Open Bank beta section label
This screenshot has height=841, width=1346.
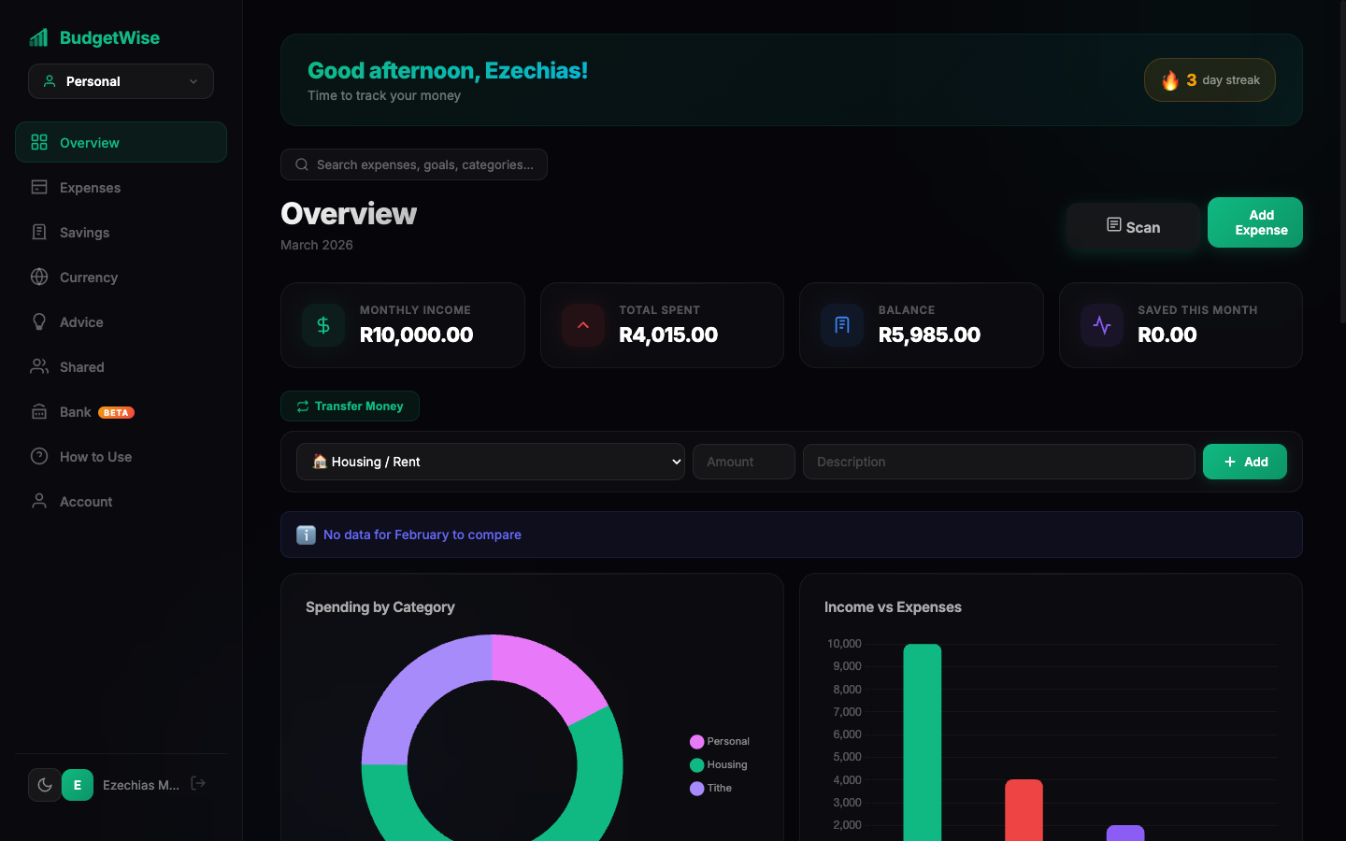[x=76, y=411]
